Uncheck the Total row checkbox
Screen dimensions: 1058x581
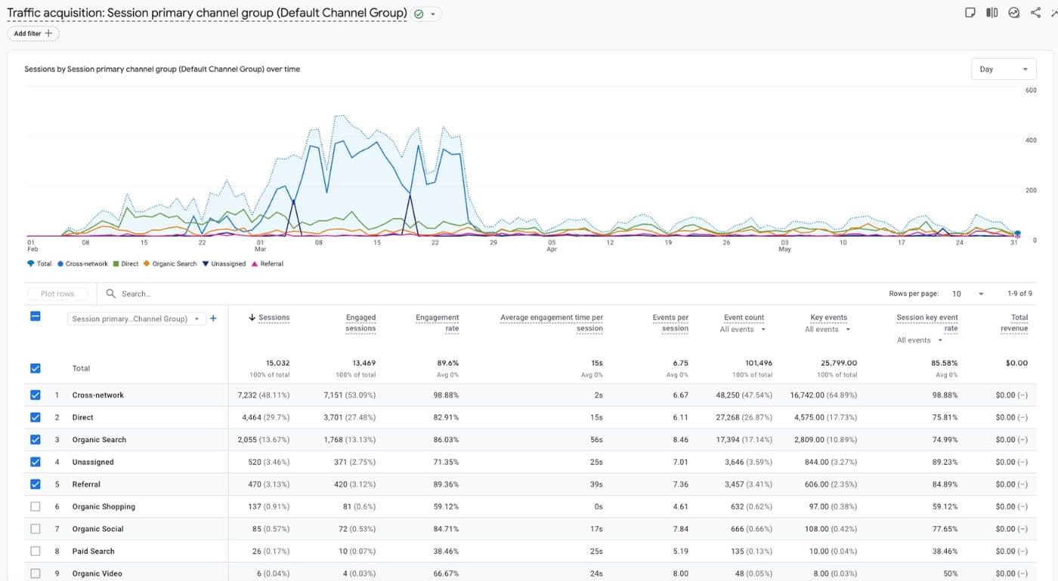coord(36,369)
